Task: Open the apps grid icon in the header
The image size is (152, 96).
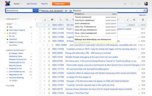Action: (x=139, y=4)
